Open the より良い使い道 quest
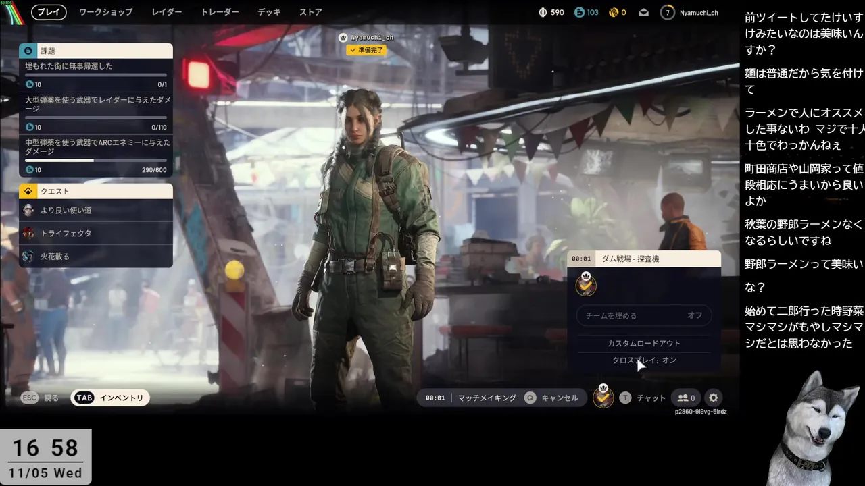 (x=96, y=210)
